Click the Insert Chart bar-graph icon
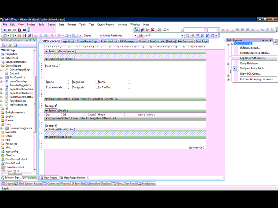Image resolution: width=278 pixels, height=208 pixels. (x=19, y=30)
